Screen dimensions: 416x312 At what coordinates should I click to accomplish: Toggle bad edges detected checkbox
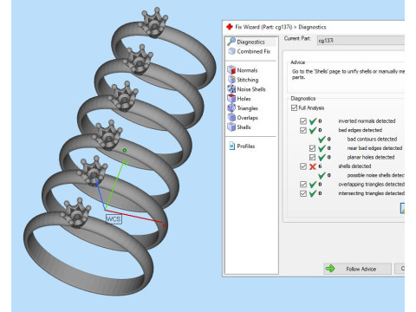point(303,130)
